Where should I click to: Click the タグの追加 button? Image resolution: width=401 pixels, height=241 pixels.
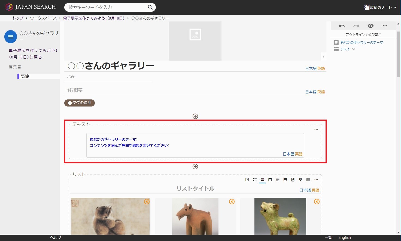(x=80, y=103)
